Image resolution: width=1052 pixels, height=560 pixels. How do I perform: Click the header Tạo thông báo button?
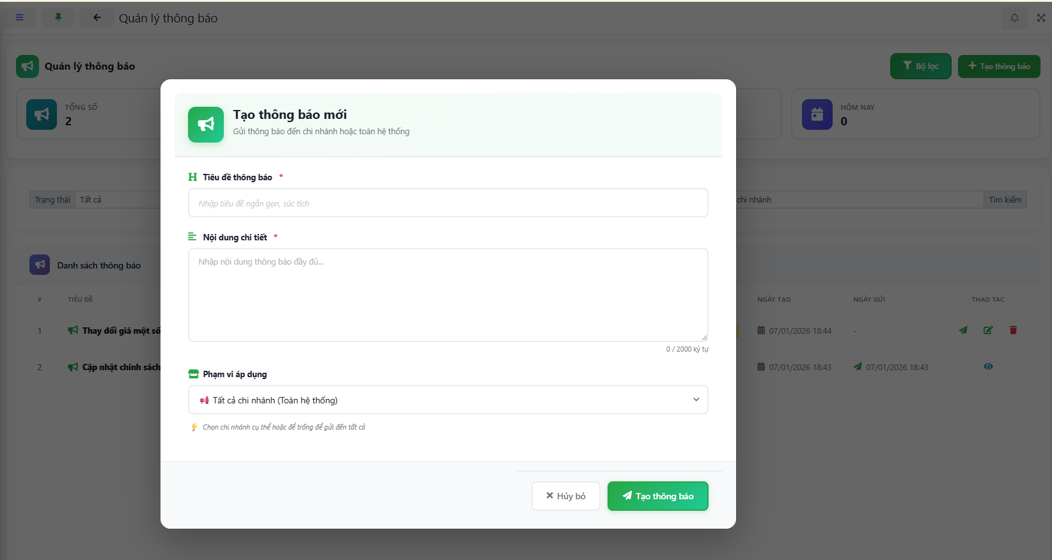[998, 66]
